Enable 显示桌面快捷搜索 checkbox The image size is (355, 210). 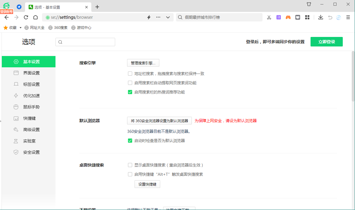tap(130, 165)
